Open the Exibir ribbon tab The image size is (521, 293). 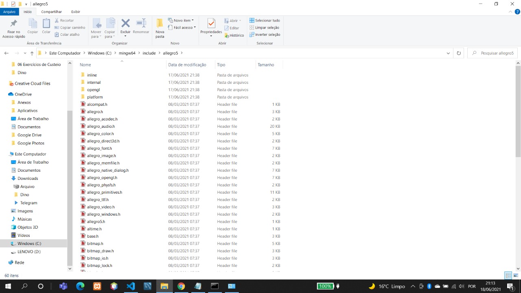76,12
